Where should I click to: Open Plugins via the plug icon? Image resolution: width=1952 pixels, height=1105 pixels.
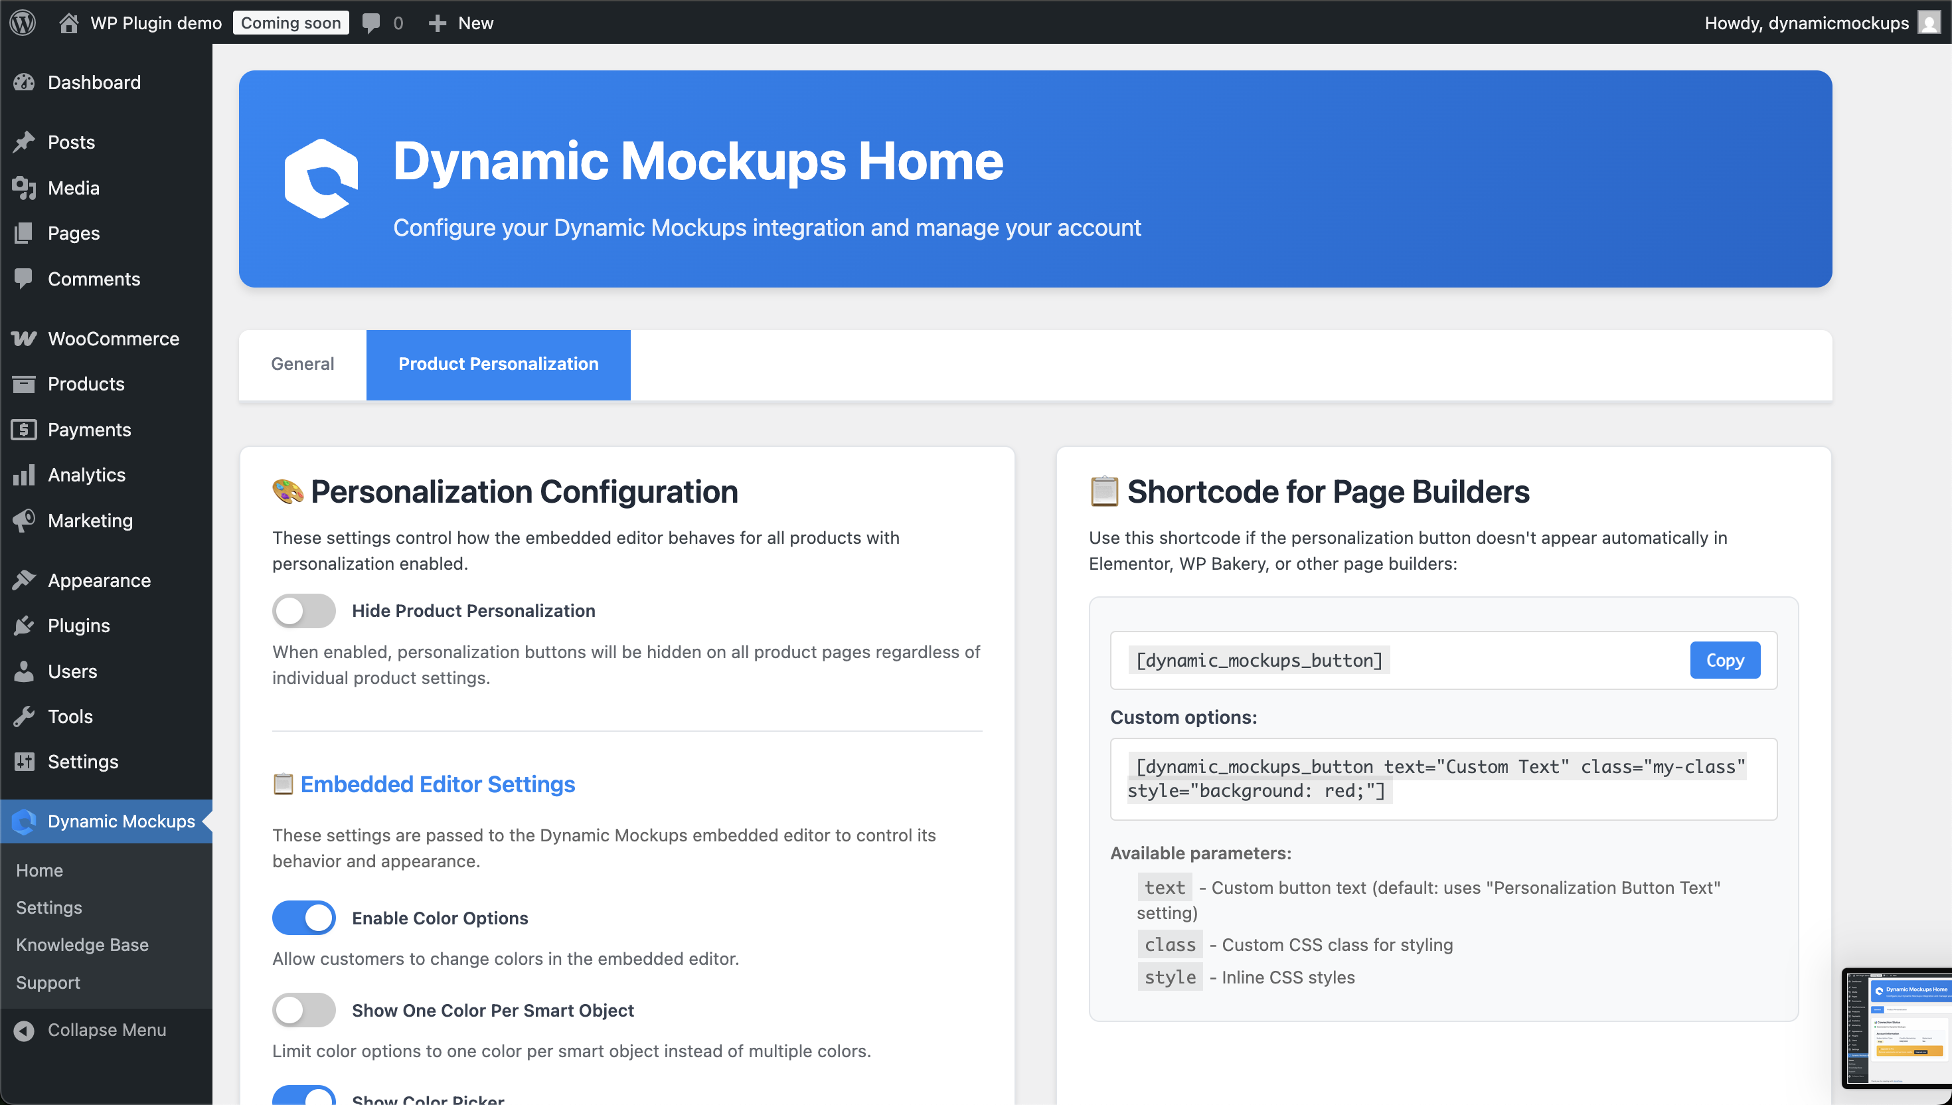(x=23, y=626)
